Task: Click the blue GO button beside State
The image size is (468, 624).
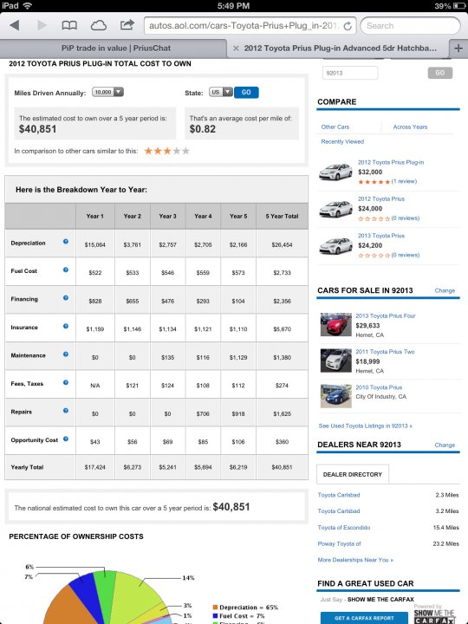Action: [246, 93]
